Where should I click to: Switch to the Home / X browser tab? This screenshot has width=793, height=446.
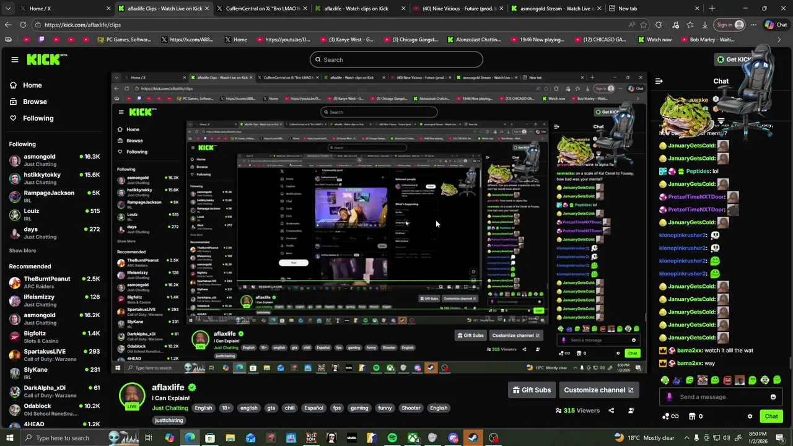coord(59,9)
